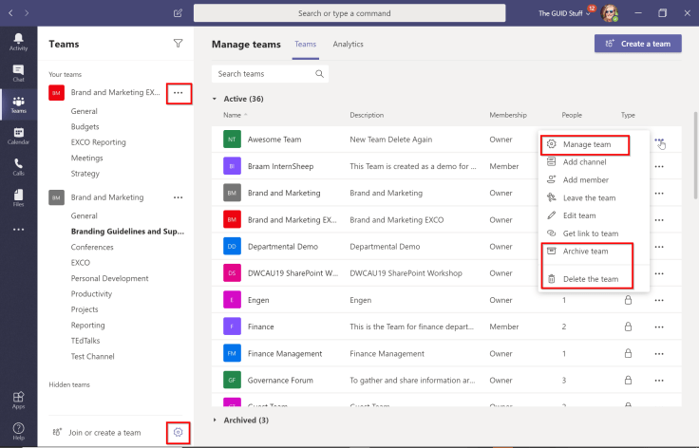Open the Apps store icon
Screen dimensions: 699x448
18,400
